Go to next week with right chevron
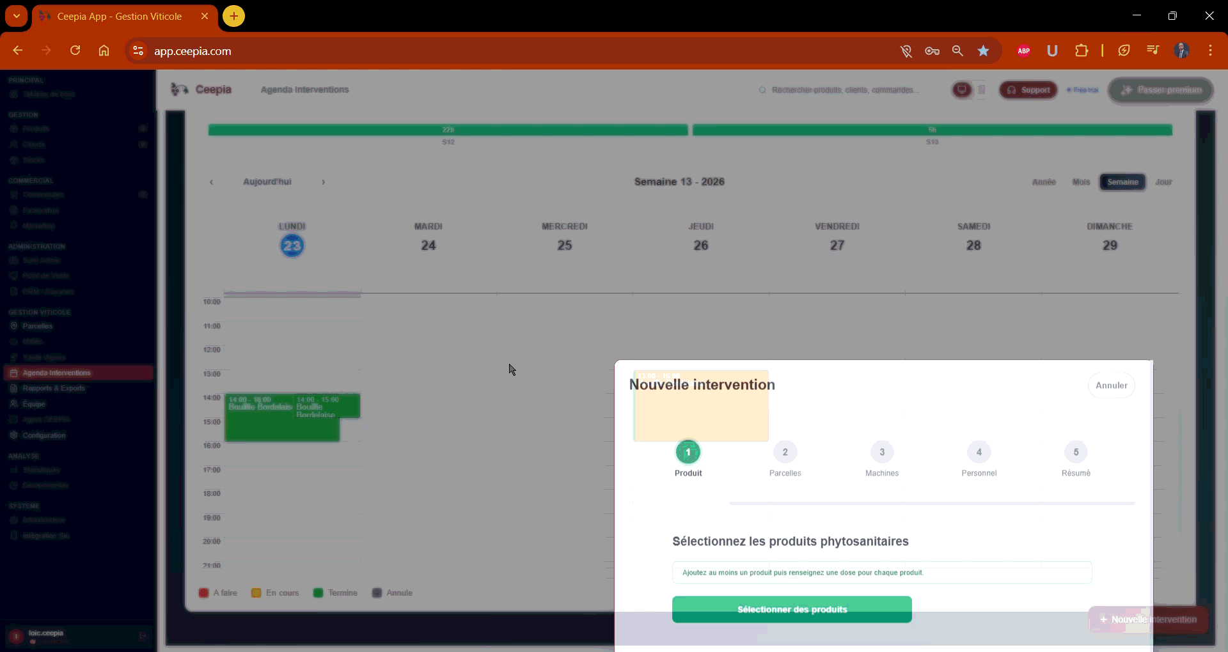Image resolution: width=1228 pixels, height=652 pixels. click(x=324, y=182)
